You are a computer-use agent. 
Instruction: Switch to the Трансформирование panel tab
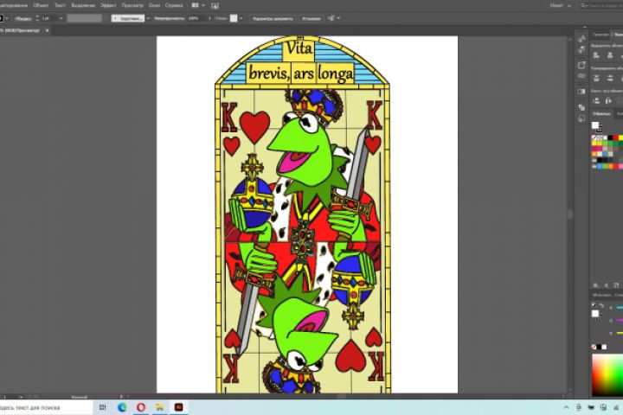click(x=601, y=35)
